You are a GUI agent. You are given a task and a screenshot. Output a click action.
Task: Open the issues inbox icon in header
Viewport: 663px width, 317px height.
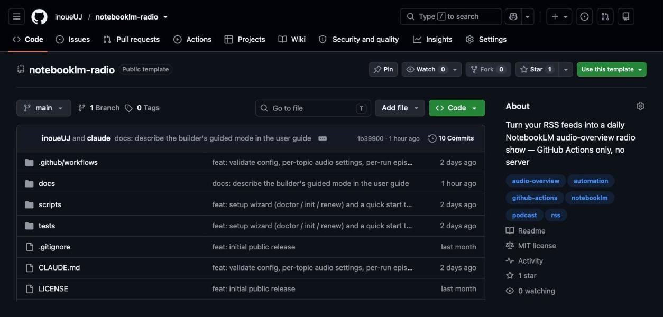(x=584, y=16)
